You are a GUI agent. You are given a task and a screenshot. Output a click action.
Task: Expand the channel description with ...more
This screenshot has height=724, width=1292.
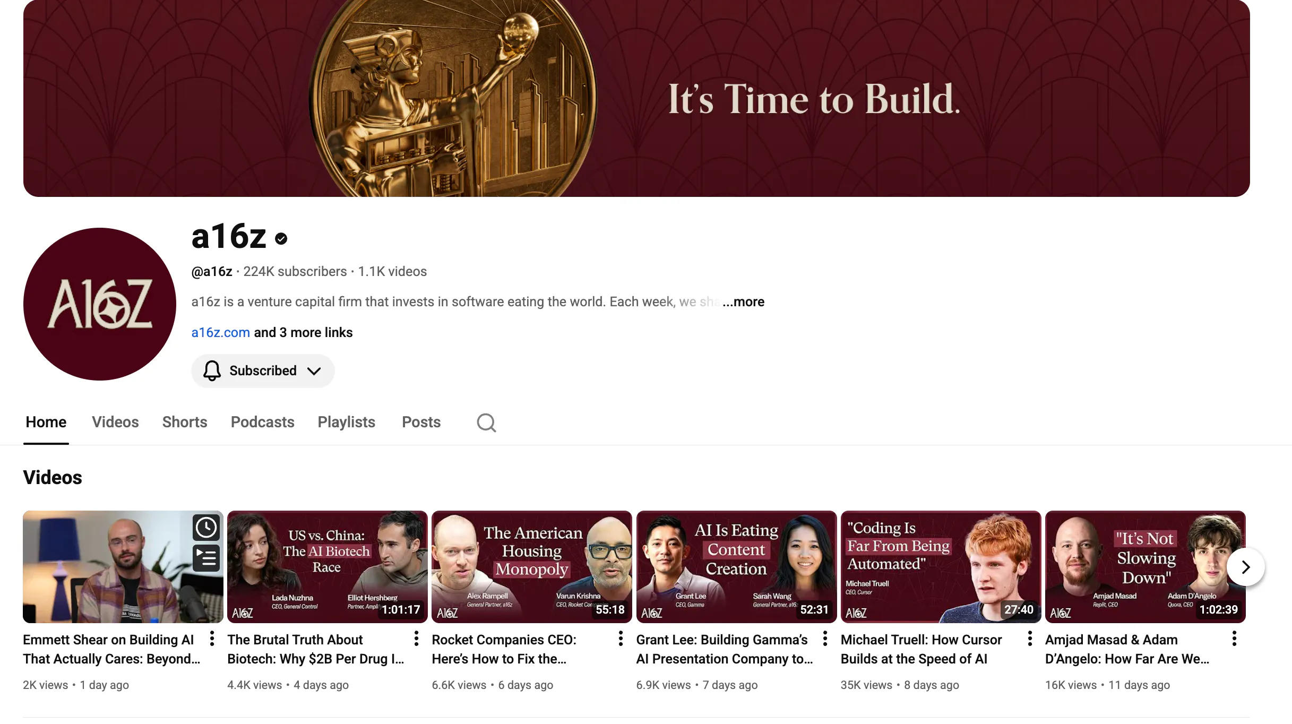743,301
